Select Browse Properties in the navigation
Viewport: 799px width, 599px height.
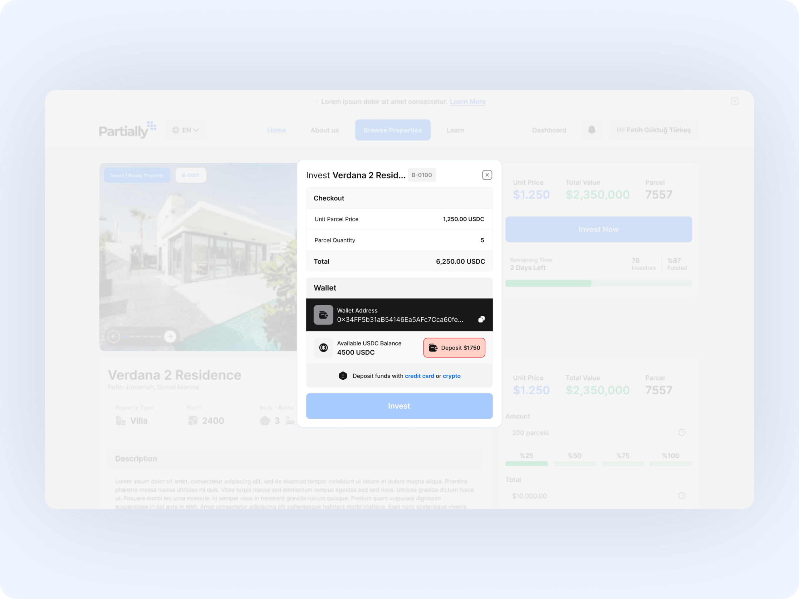(393, 130)
